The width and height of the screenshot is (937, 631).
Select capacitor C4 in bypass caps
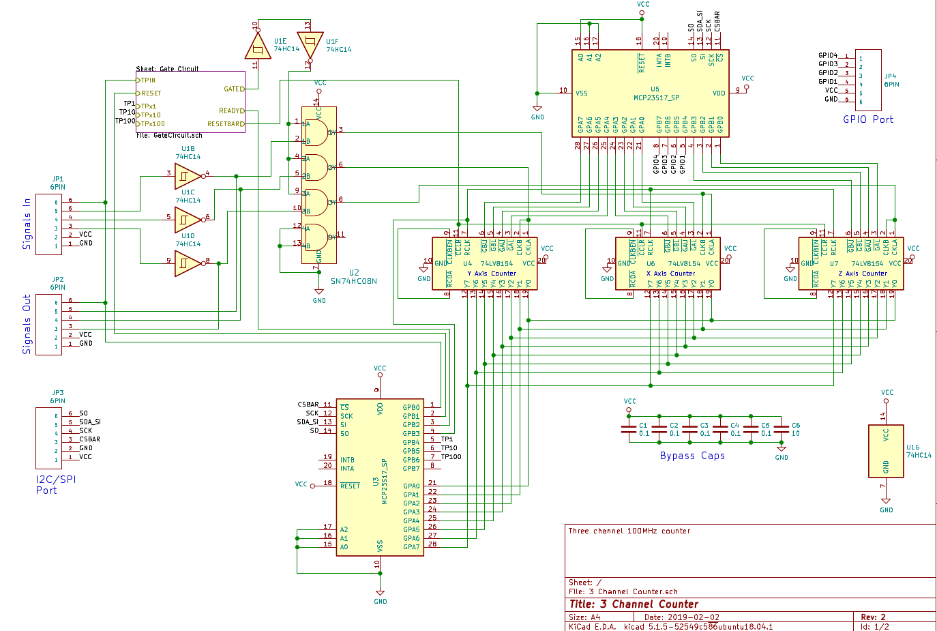(721, 429)
